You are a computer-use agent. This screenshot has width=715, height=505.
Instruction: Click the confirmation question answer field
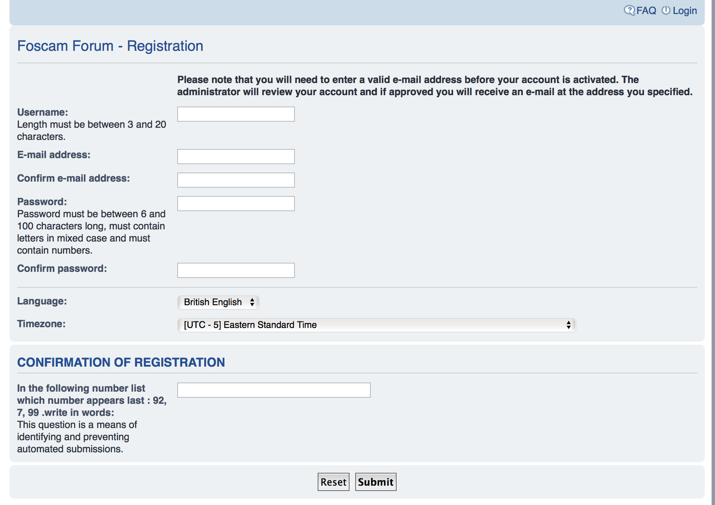tap(274, 390)
